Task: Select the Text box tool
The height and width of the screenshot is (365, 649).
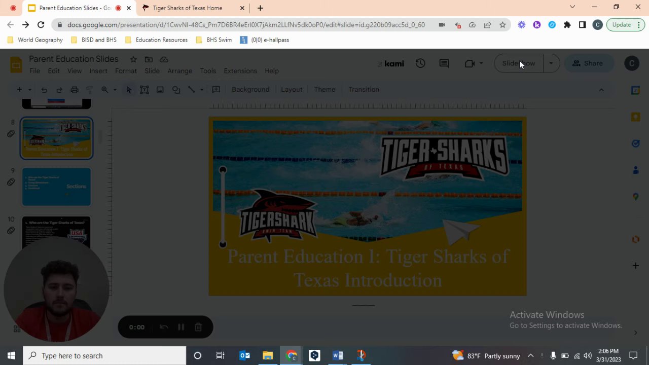Action: pos(145,90)
